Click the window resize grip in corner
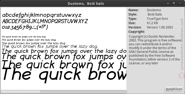This screenshot has height=94, width=185. click(184, 93)
